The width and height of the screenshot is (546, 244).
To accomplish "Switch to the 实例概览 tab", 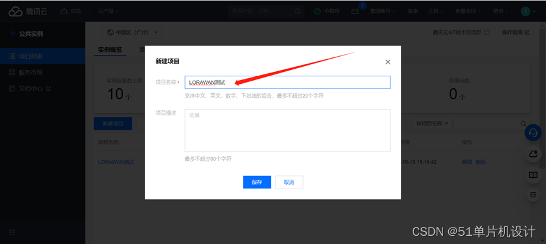I will [110, 50].
